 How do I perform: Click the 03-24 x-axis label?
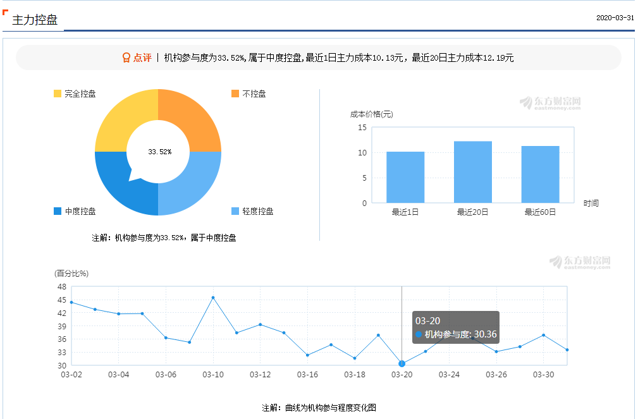[449, 375]
